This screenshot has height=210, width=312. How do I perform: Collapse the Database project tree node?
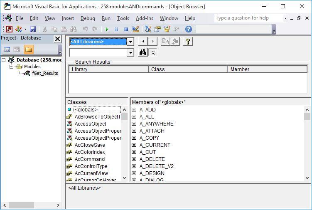(x=4, y=60)
